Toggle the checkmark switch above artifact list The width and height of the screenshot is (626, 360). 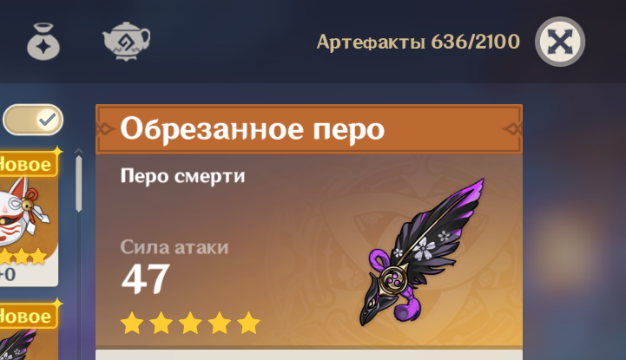pyautogui.click(x=33, y=120)
